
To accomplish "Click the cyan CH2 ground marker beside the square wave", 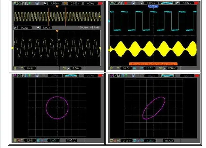I will click(109, 21).
